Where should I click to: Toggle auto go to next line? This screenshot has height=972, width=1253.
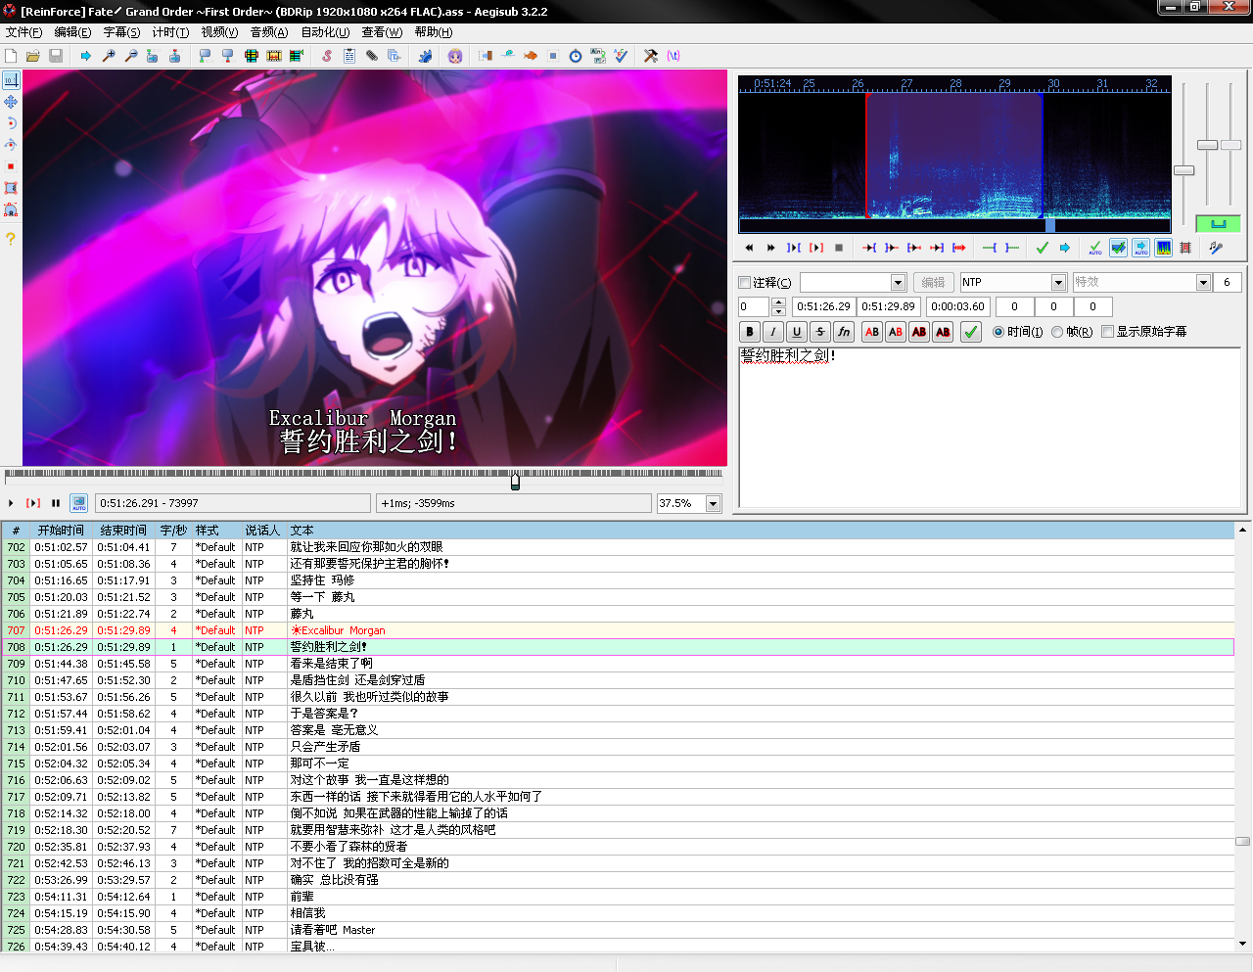tap(1118, 248)
